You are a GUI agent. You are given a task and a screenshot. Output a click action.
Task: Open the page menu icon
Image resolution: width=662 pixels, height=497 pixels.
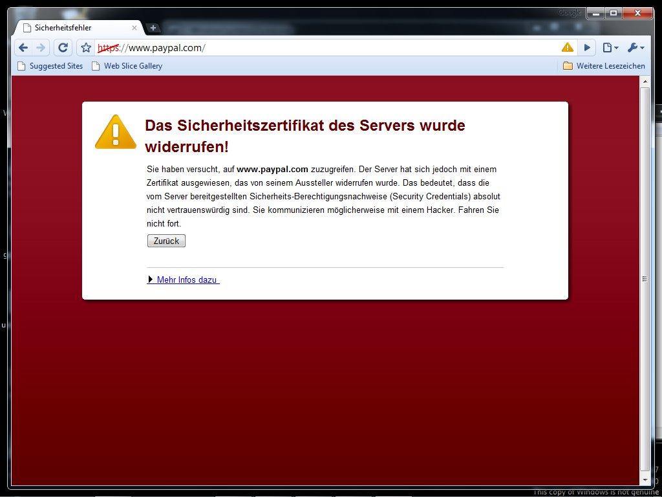[610, 48]
